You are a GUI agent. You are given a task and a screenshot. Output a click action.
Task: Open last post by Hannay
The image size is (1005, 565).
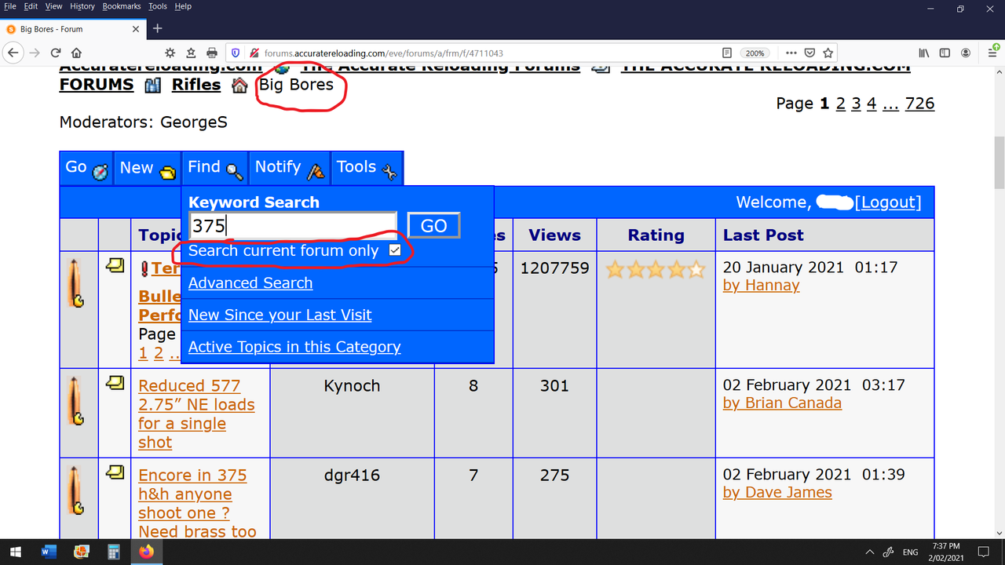(x=761, y=286)
